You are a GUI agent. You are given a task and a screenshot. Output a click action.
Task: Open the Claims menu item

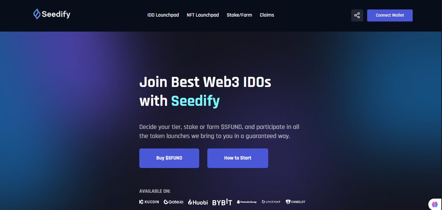[x=267, y=15]
